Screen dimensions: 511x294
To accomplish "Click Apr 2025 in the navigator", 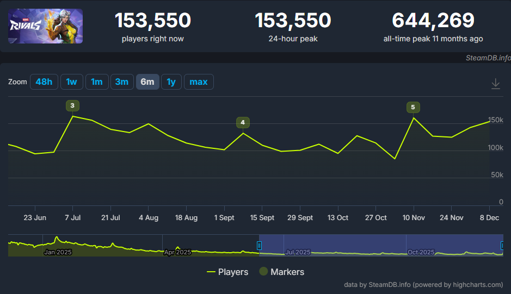I will coord(177,252).
